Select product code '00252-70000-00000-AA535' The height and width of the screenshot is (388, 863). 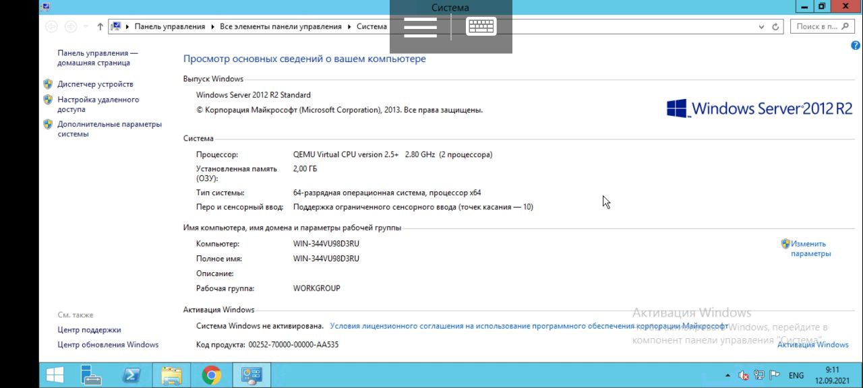tap(293, 345)
